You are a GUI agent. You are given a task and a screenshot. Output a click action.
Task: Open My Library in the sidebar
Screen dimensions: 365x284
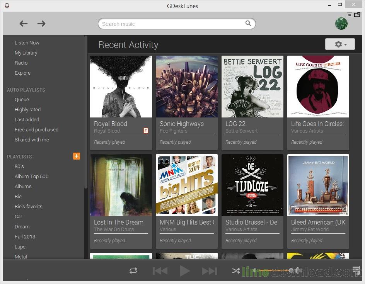(26, 53)
